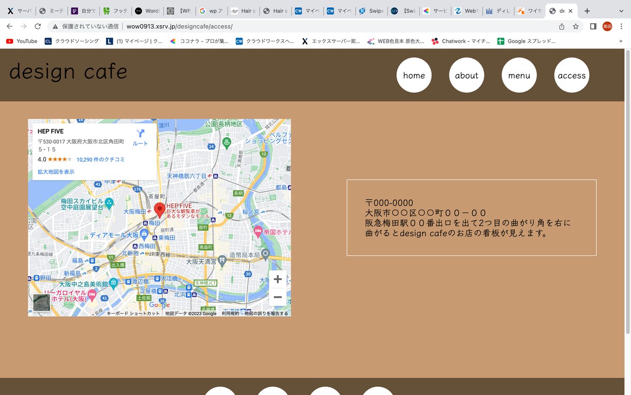Click キーボード ショートカット on the map
Viewport: 631px width, 395px height.
tap(133, 313)
